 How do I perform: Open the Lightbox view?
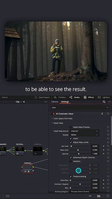tap(104, 97)
